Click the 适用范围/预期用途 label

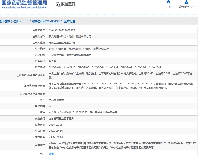click(x=34, y=86)
